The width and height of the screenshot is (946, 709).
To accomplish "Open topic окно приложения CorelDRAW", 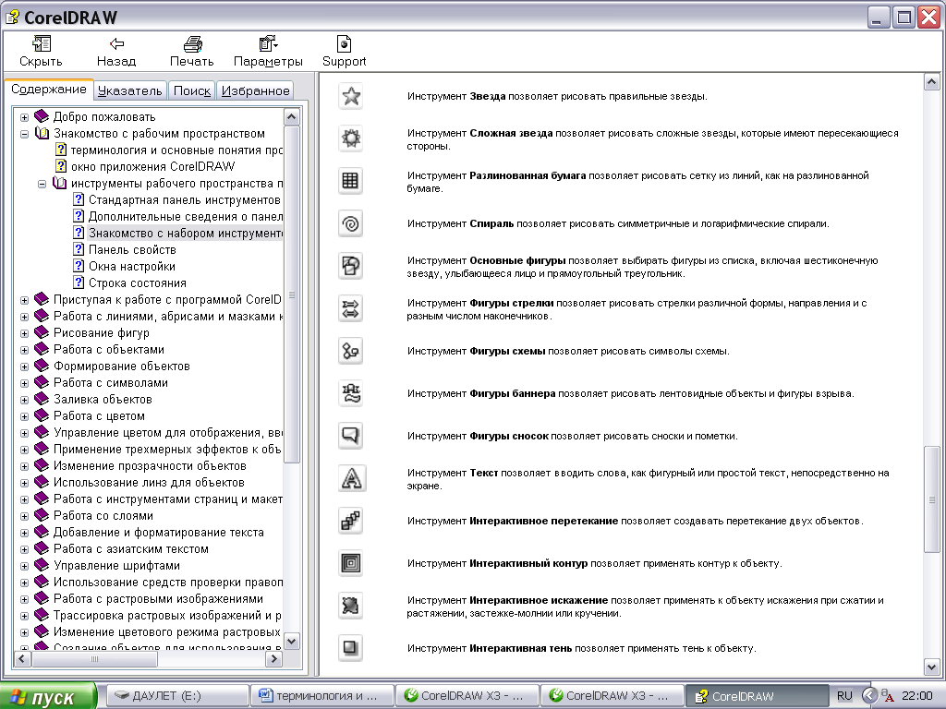I will pos(152,166).
